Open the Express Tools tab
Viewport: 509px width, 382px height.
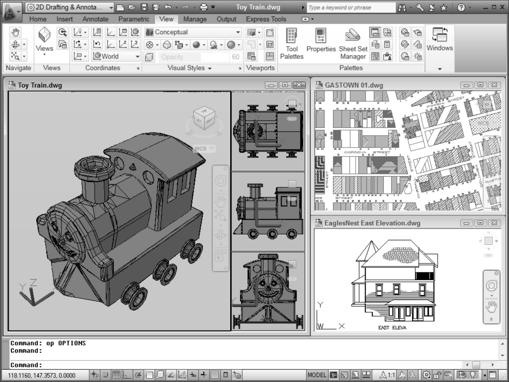tap(266, 19)
